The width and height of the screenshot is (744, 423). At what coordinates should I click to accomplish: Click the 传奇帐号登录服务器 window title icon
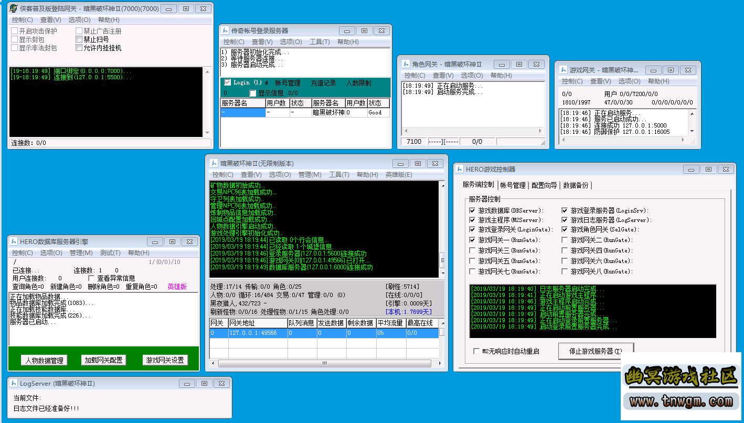pyautogui.click(x=225, y=31)
